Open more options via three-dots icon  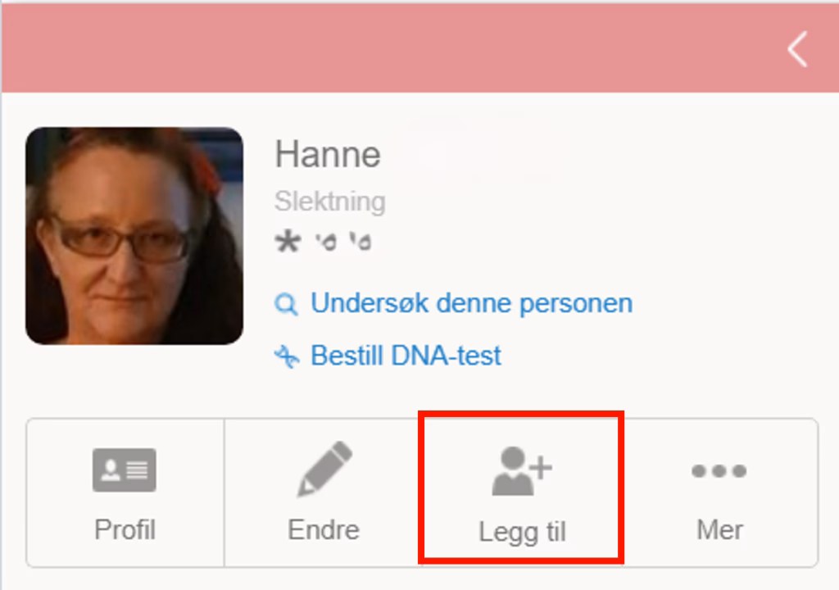pyautogui.click(x=719, y=470)
